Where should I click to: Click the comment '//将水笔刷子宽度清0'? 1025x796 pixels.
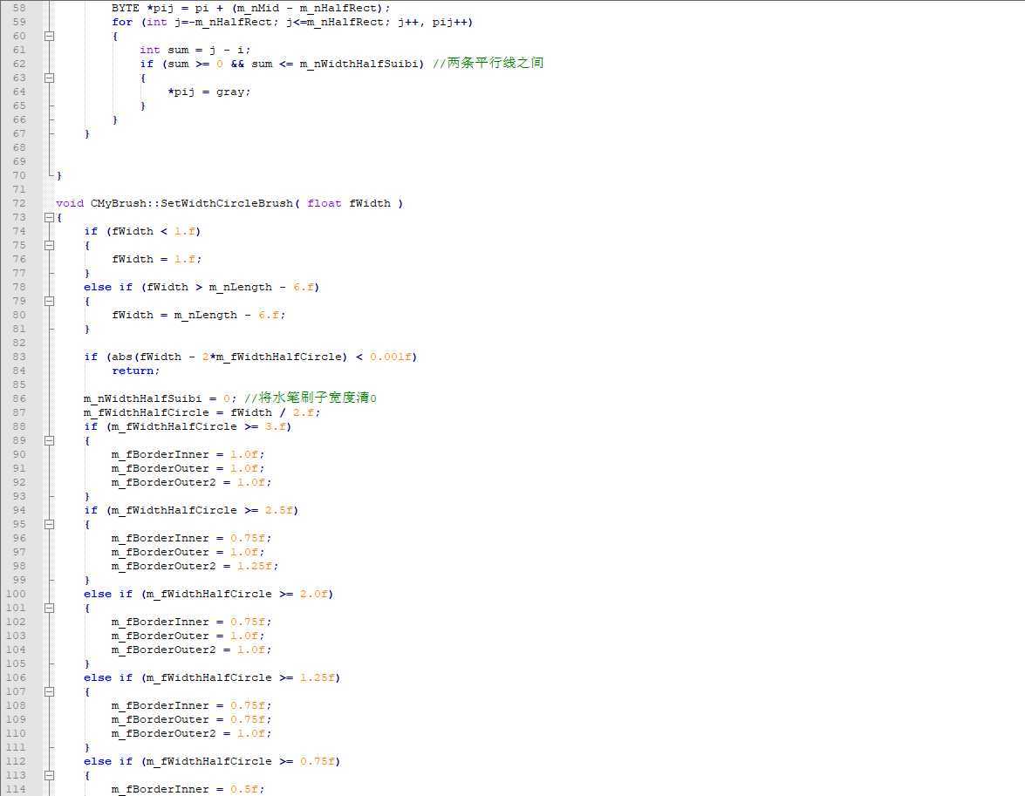pos(310,398)
